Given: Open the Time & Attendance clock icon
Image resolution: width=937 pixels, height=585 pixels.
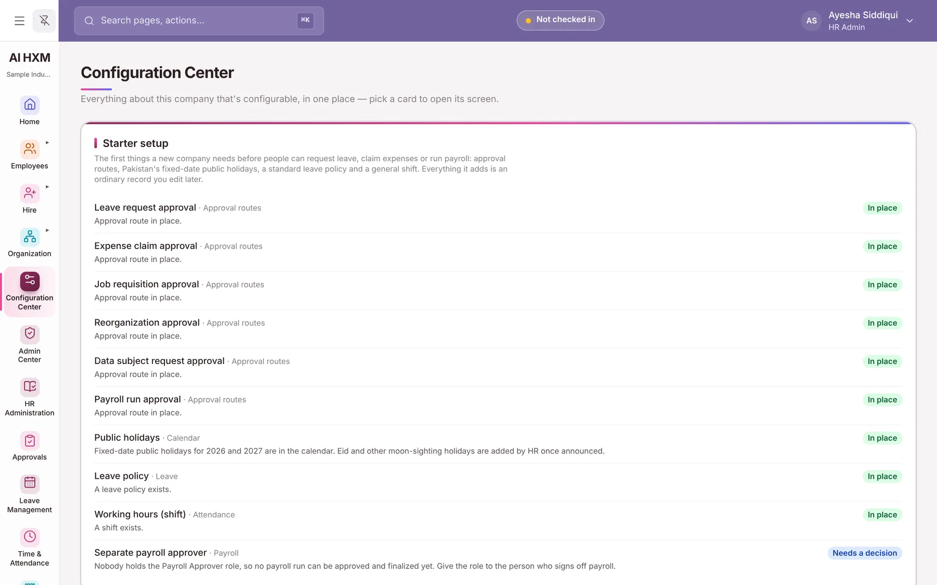Looking at the screenshot, I should point(30,537).
